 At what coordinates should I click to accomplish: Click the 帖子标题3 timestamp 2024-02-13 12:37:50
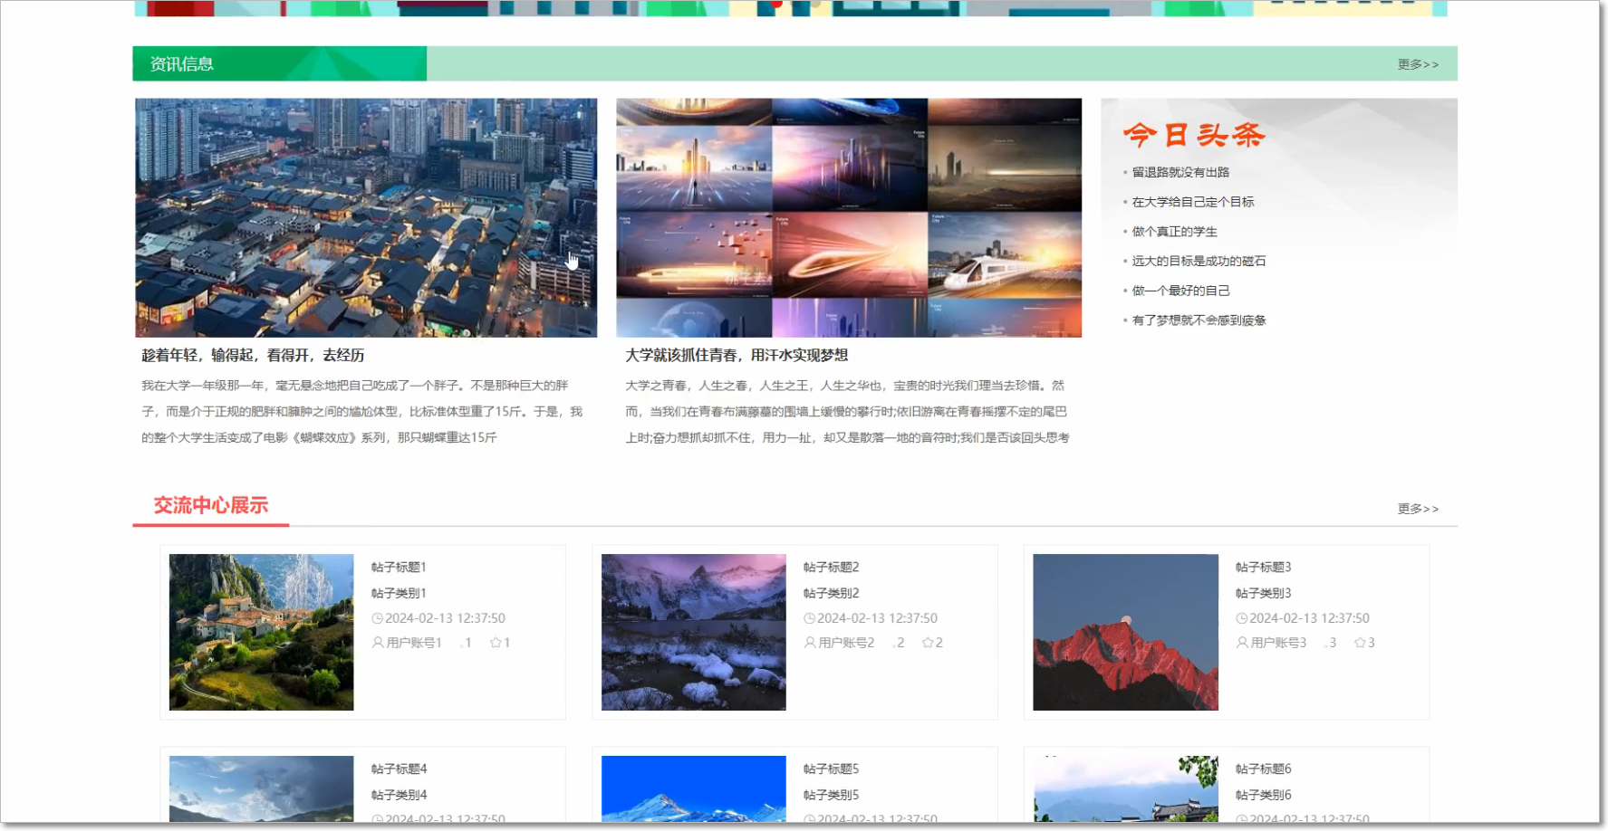click(1309, 618)
